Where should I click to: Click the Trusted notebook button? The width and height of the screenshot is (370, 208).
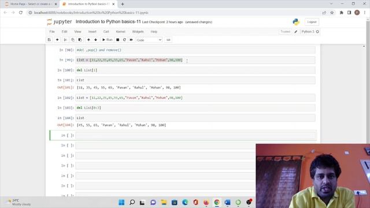pyautogui.click(x=285, y=32)
